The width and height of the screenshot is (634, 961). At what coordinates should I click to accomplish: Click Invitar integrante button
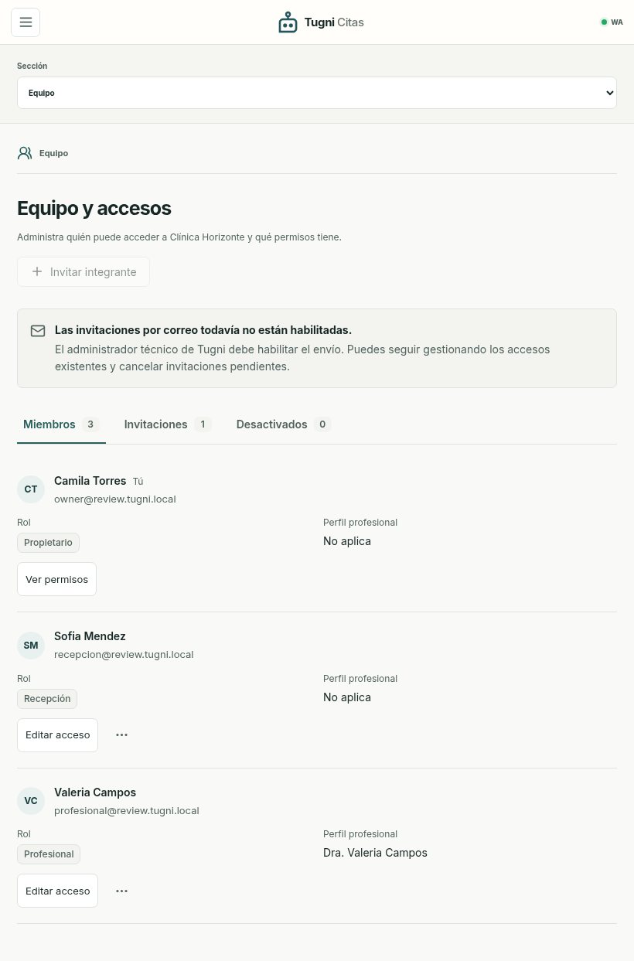tap(84, 272)
